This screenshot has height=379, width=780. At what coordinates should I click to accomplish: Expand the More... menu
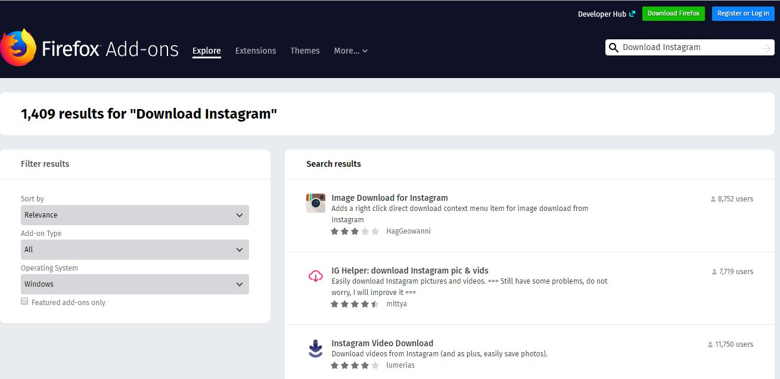point(350,51)
